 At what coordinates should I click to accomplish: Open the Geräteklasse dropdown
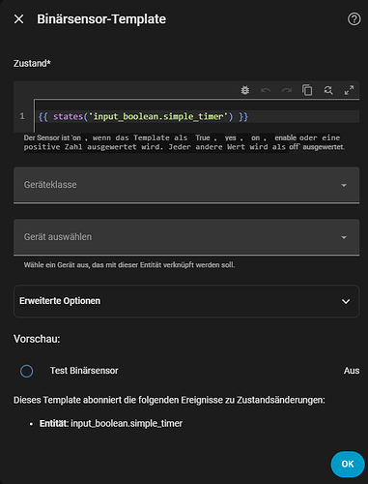(186, 185)
